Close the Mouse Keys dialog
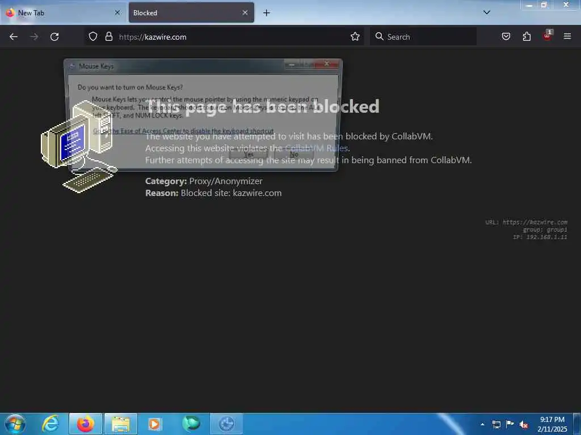 (x=327, y=64)
